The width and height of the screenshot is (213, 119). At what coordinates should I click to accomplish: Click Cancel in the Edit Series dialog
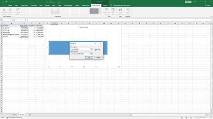(99, 57)
